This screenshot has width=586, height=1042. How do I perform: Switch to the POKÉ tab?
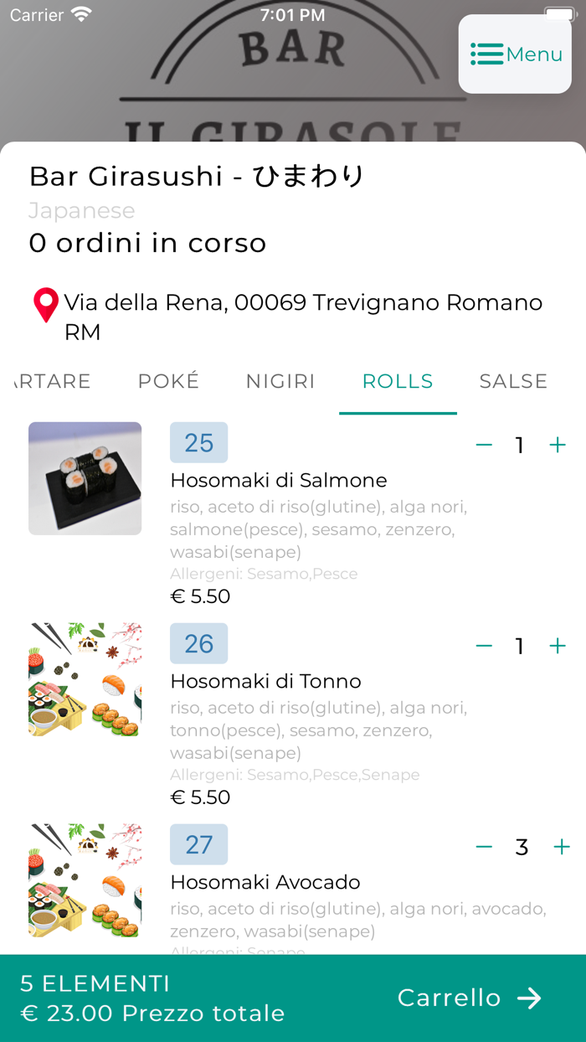point(168,381)
